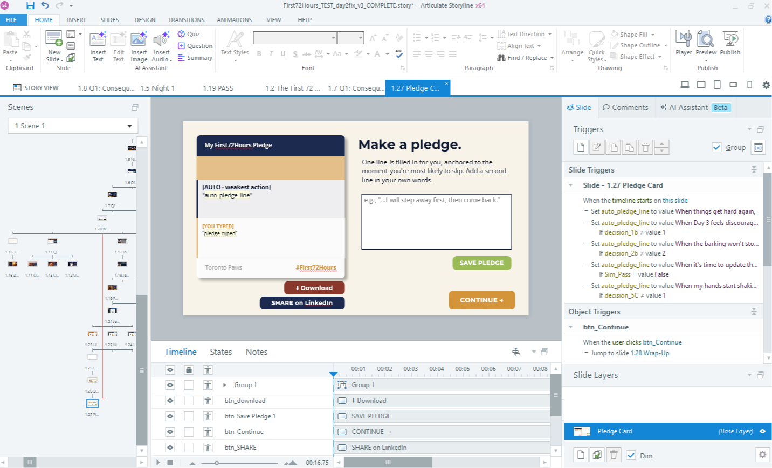Publish the course
Screen dimensions: 772x468
[x=730, y=43]
